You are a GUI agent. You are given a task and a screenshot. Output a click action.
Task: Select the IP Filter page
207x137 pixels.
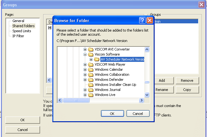[x=18, y=36]
